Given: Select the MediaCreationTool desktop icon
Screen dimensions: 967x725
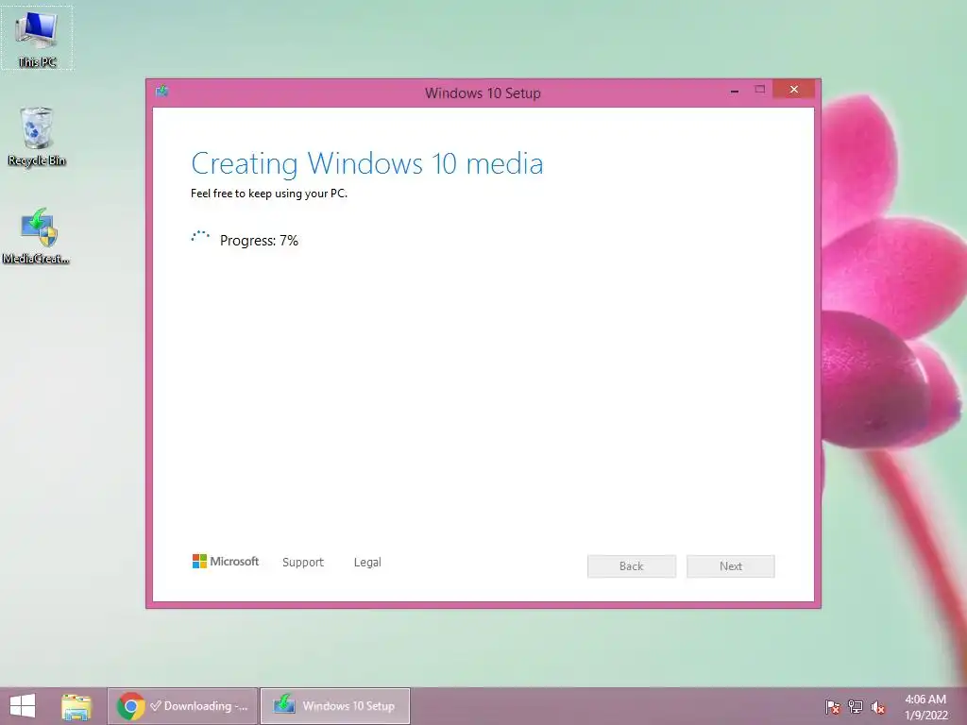Looking at the screenshot, I should [37, 236].
